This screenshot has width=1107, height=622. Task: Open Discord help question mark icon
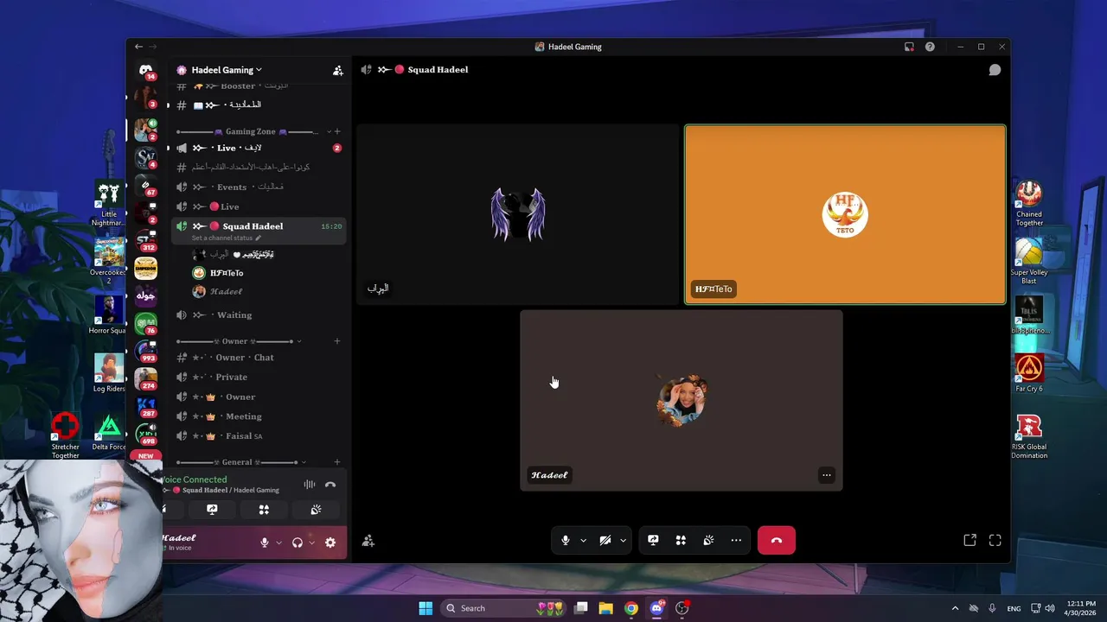pos(930,47)
